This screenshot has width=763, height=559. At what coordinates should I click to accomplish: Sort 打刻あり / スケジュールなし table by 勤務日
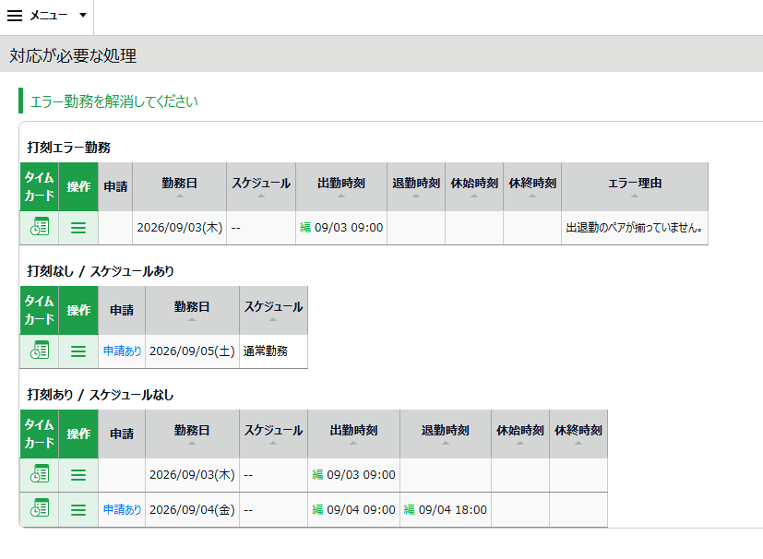[192, 434]
